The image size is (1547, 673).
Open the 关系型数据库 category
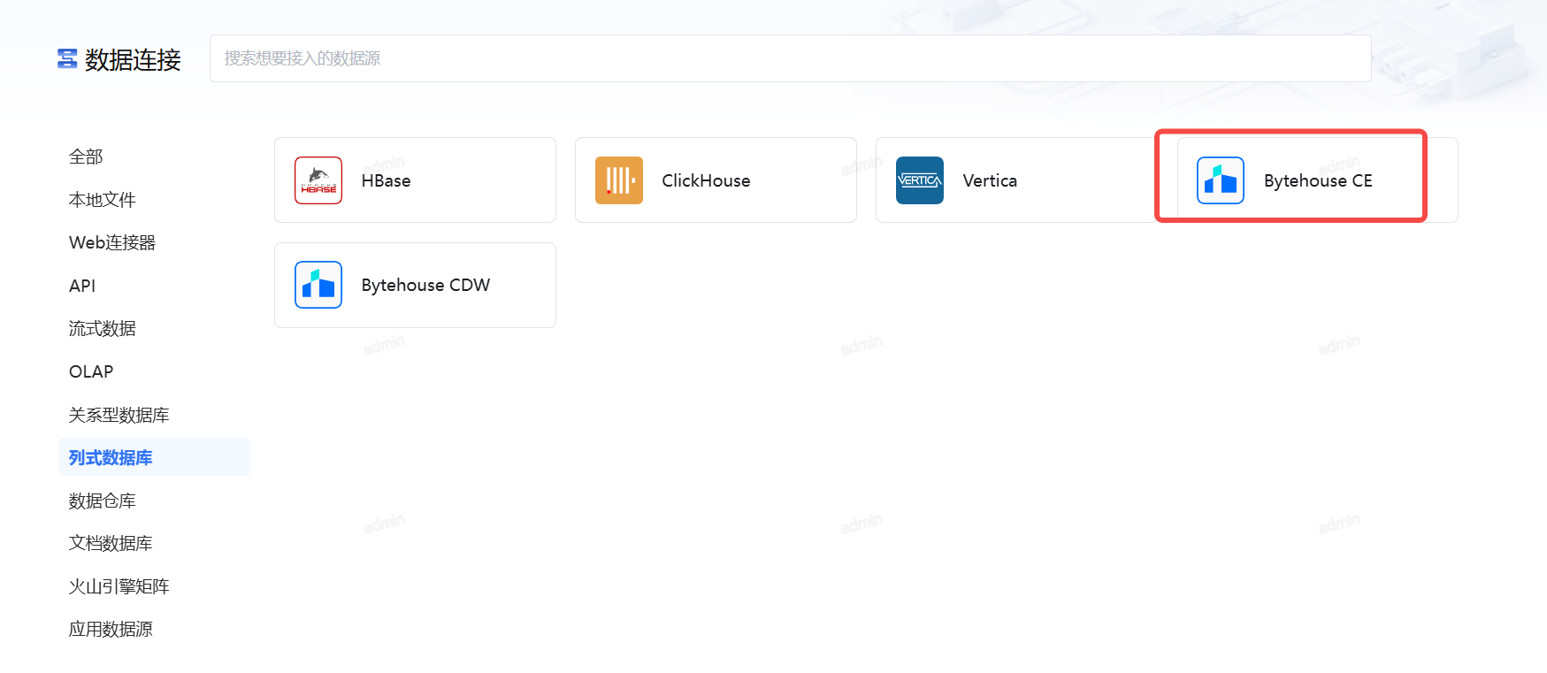119,415
